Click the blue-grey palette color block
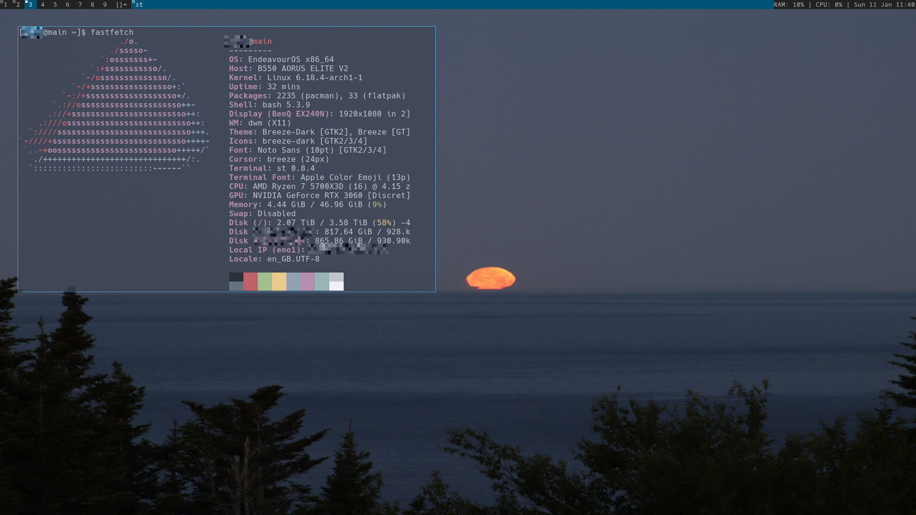Image resolution: width=916 pixels, height=515 pixels. pos(294,282)
